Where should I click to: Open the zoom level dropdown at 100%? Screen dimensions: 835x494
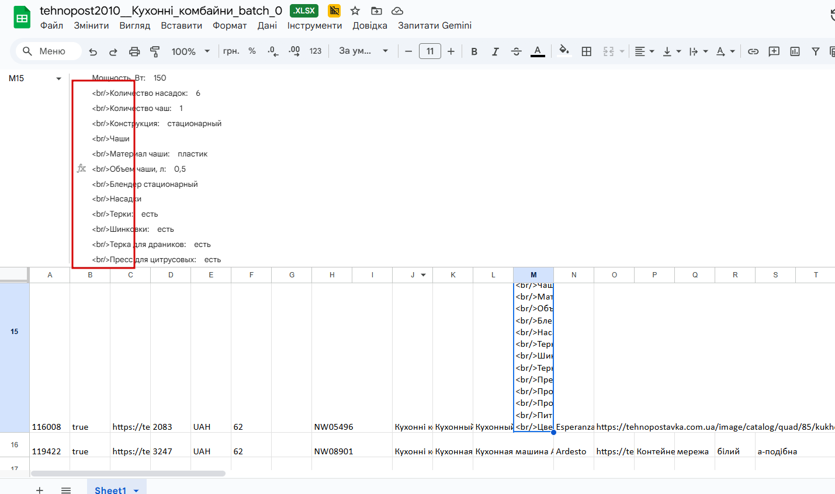[x=190, y=51]
